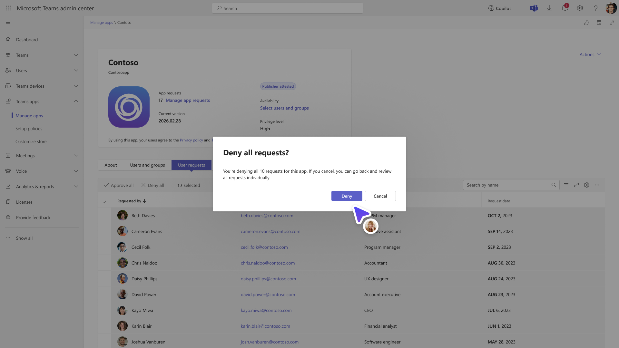Open kayo.miwa@contoso.com email link

click(266, 310)
